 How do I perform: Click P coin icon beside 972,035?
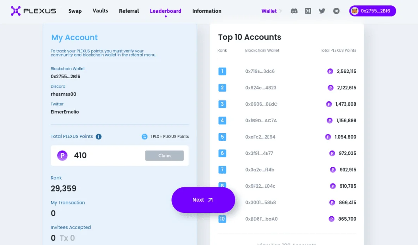pyautogui.click(x=332, y=153)
